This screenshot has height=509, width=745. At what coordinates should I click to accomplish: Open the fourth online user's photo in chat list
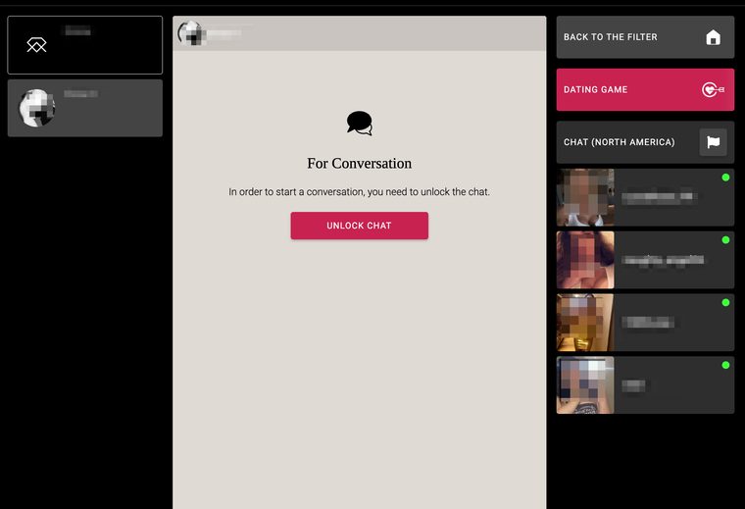point(585,385)
